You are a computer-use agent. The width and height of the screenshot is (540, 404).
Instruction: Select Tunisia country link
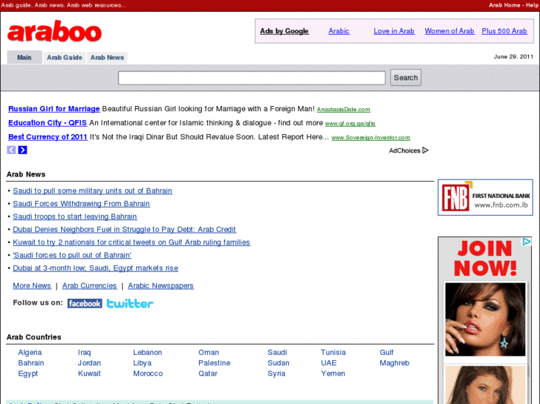coord(334,352)
